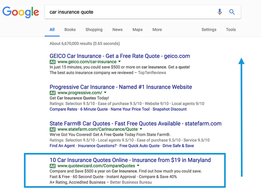This screenshot has width=261, height=192.
Task: Click the Ad badge beside quotewizard.com URL
Action: (53, 166)
